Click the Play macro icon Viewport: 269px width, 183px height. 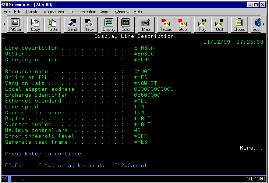tap(202, 25)
